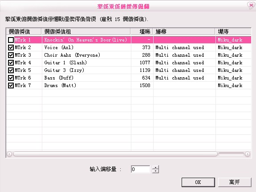Uncheck the MTrk 6 Bass track
This screenshot has width=256, height=192.
pyautogui.click(x=11, y=78)
